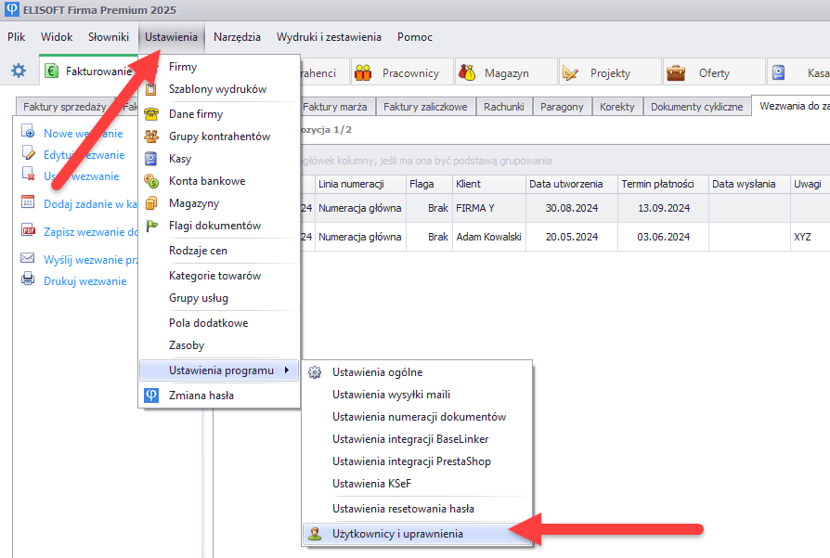Click the gear settings icon left of Fakturowanie

[x=19, y=71]
